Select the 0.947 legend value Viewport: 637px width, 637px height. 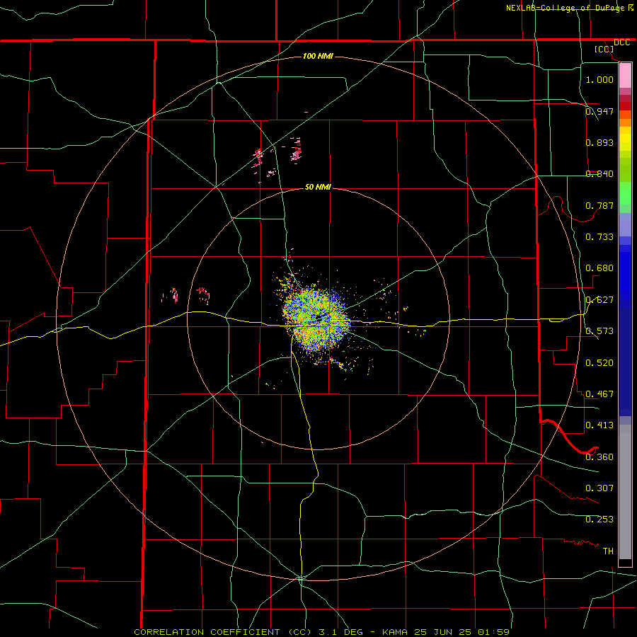599,111
